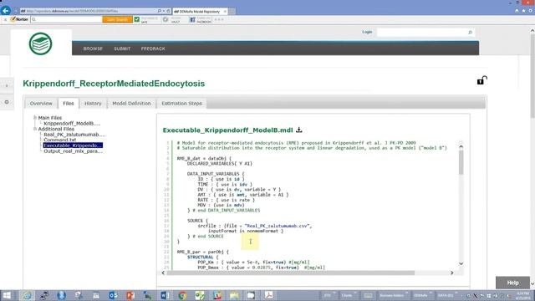535x301 pixels.
Task: Collapse the Main Files tree node
Action: (35, 117)
